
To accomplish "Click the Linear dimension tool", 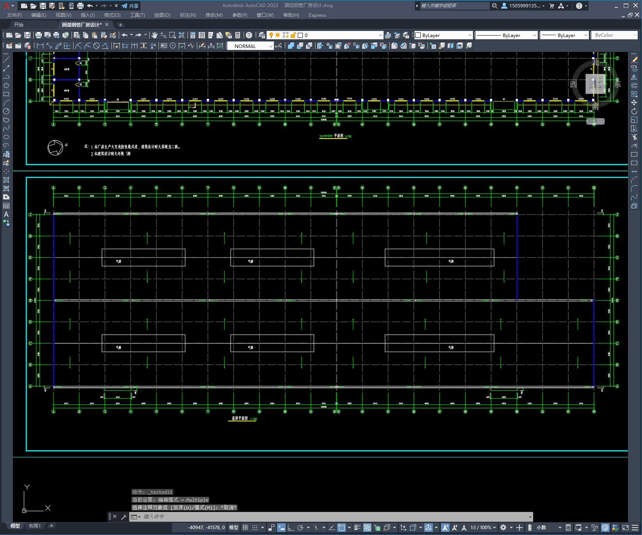I will pos(40,46).
